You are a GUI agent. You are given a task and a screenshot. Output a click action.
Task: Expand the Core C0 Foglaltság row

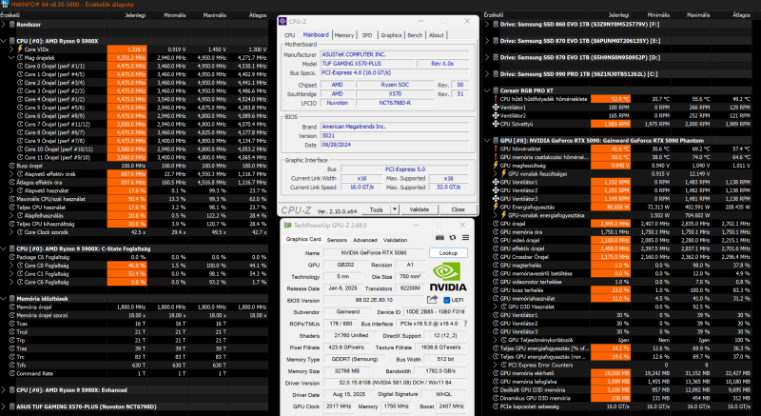(x=11, y=266)
